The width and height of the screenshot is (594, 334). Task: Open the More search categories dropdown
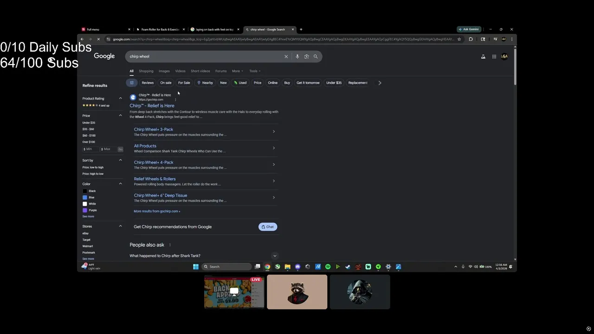click(x=238, y=71)
